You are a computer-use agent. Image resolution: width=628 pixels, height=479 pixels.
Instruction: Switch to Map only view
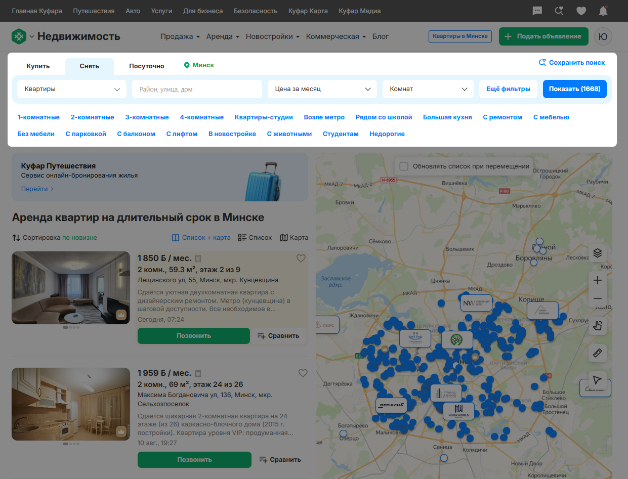click(x=294, y=238)
